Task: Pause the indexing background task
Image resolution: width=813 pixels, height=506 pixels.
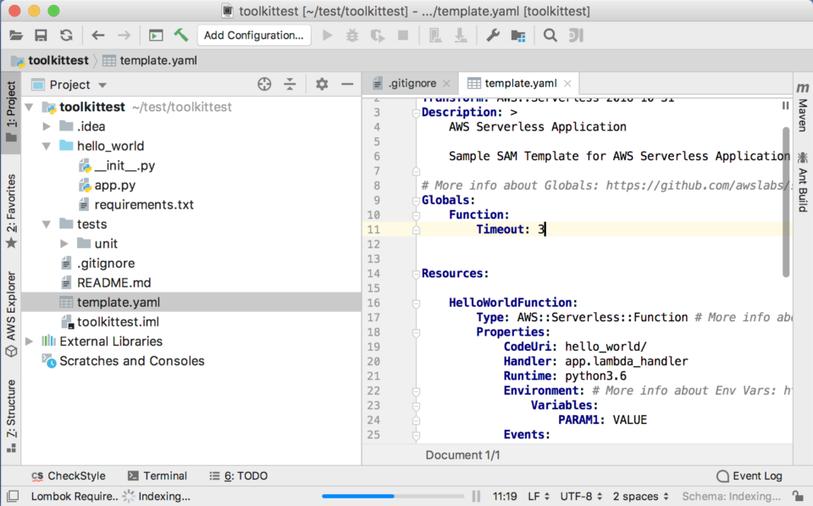Action: click(476, 497)
